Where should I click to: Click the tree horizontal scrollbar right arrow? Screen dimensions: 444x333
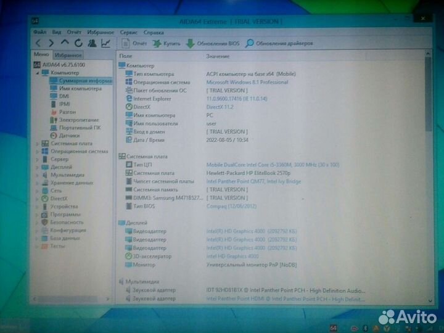tap(107, 298)
